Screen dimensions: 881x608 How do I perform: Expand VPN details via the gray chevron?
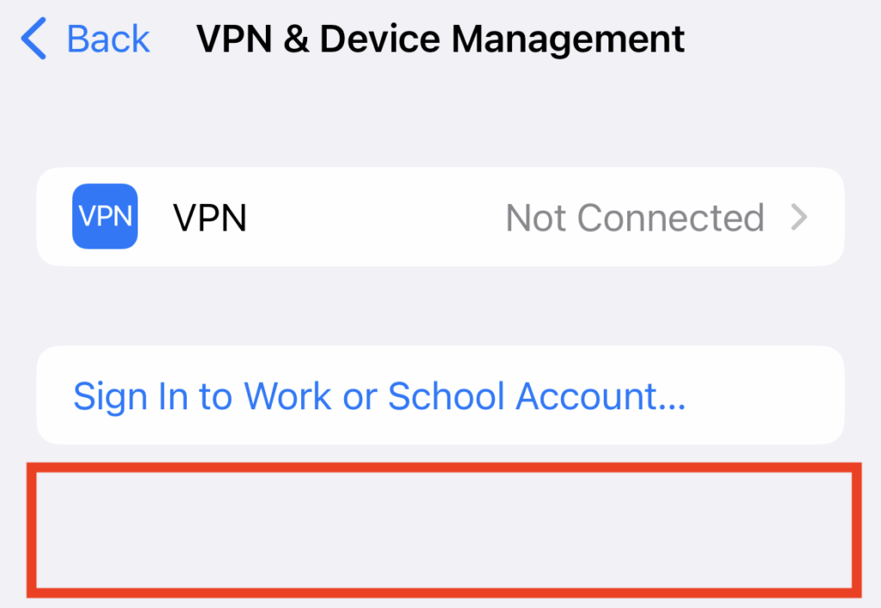[798, 218]
